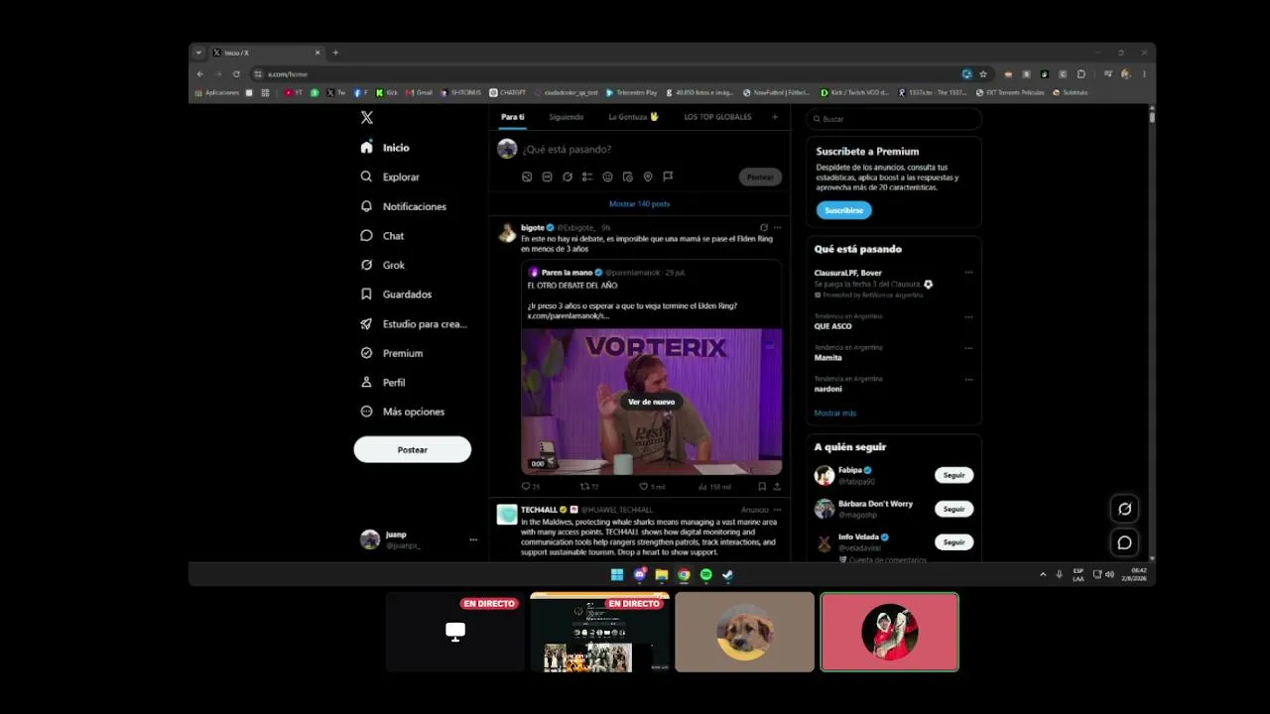Click the browser address bar x.com/home
1270x714 pixels.
tap(605, 73)
